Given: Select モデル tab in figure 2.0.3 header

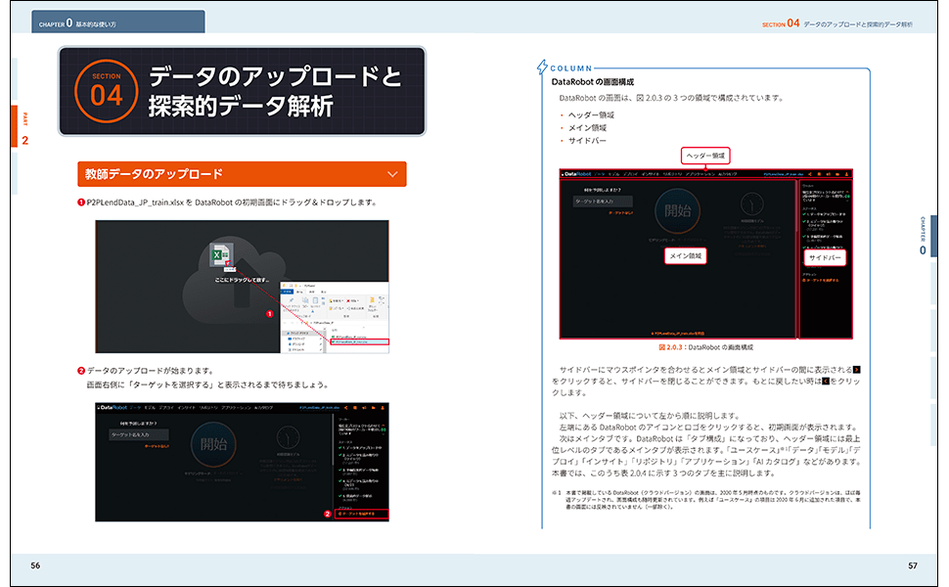Looking at the screenshot, I should click(613, 174).
